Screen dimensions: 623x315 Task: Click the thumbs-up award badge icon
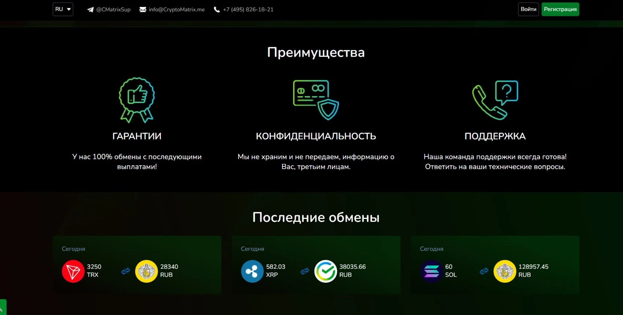137,100
